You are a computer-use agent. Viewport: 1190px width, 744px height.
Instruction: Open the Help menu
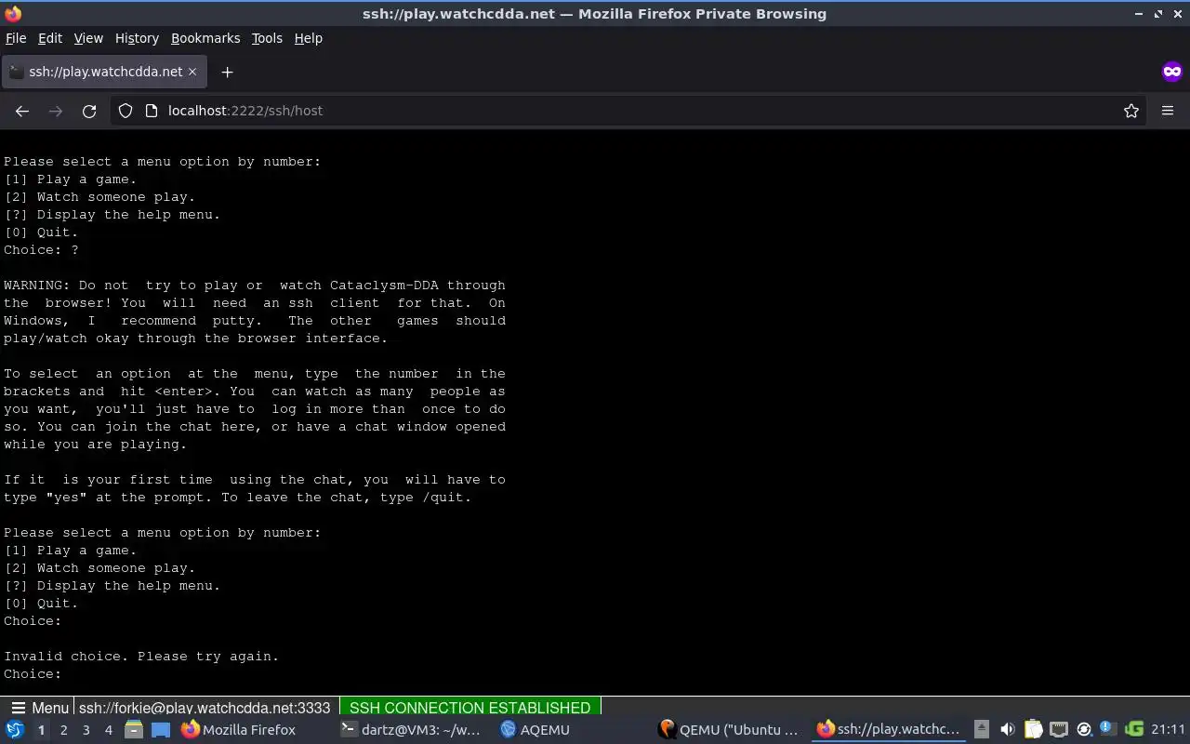[x=309, y=38]
